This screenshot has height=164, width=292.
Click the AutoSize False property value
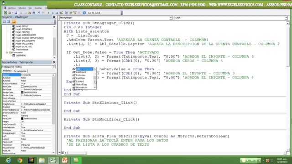pos(36,78)
